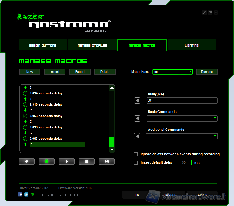Click the macro list scrollbar up arrow
The height and width of the screenshot is (206, 234).
pyautogui.click(x=112, y=88)
